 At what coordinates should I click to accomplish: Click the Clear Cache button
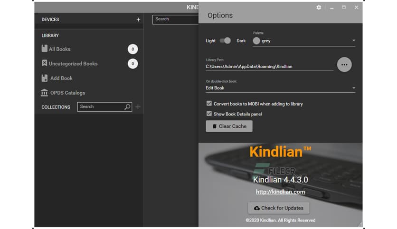tap(229, 126)
